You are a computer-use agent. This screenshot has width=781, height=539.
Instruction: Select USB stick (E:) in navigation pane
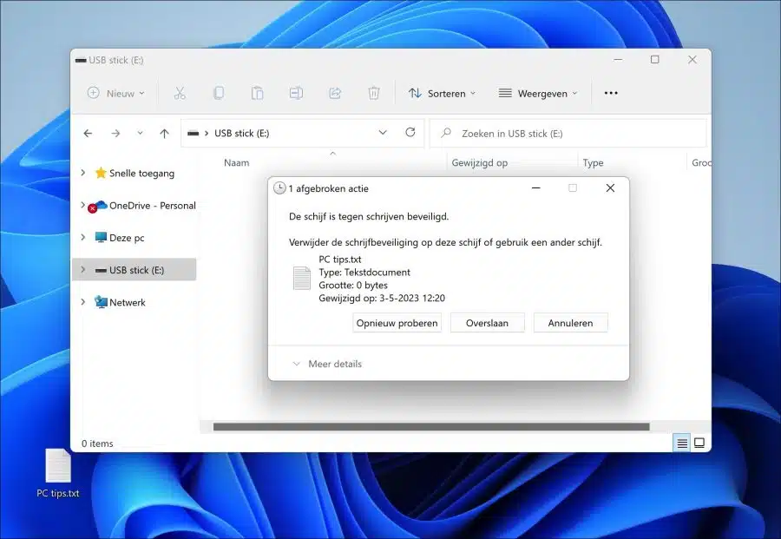[135, 269]
